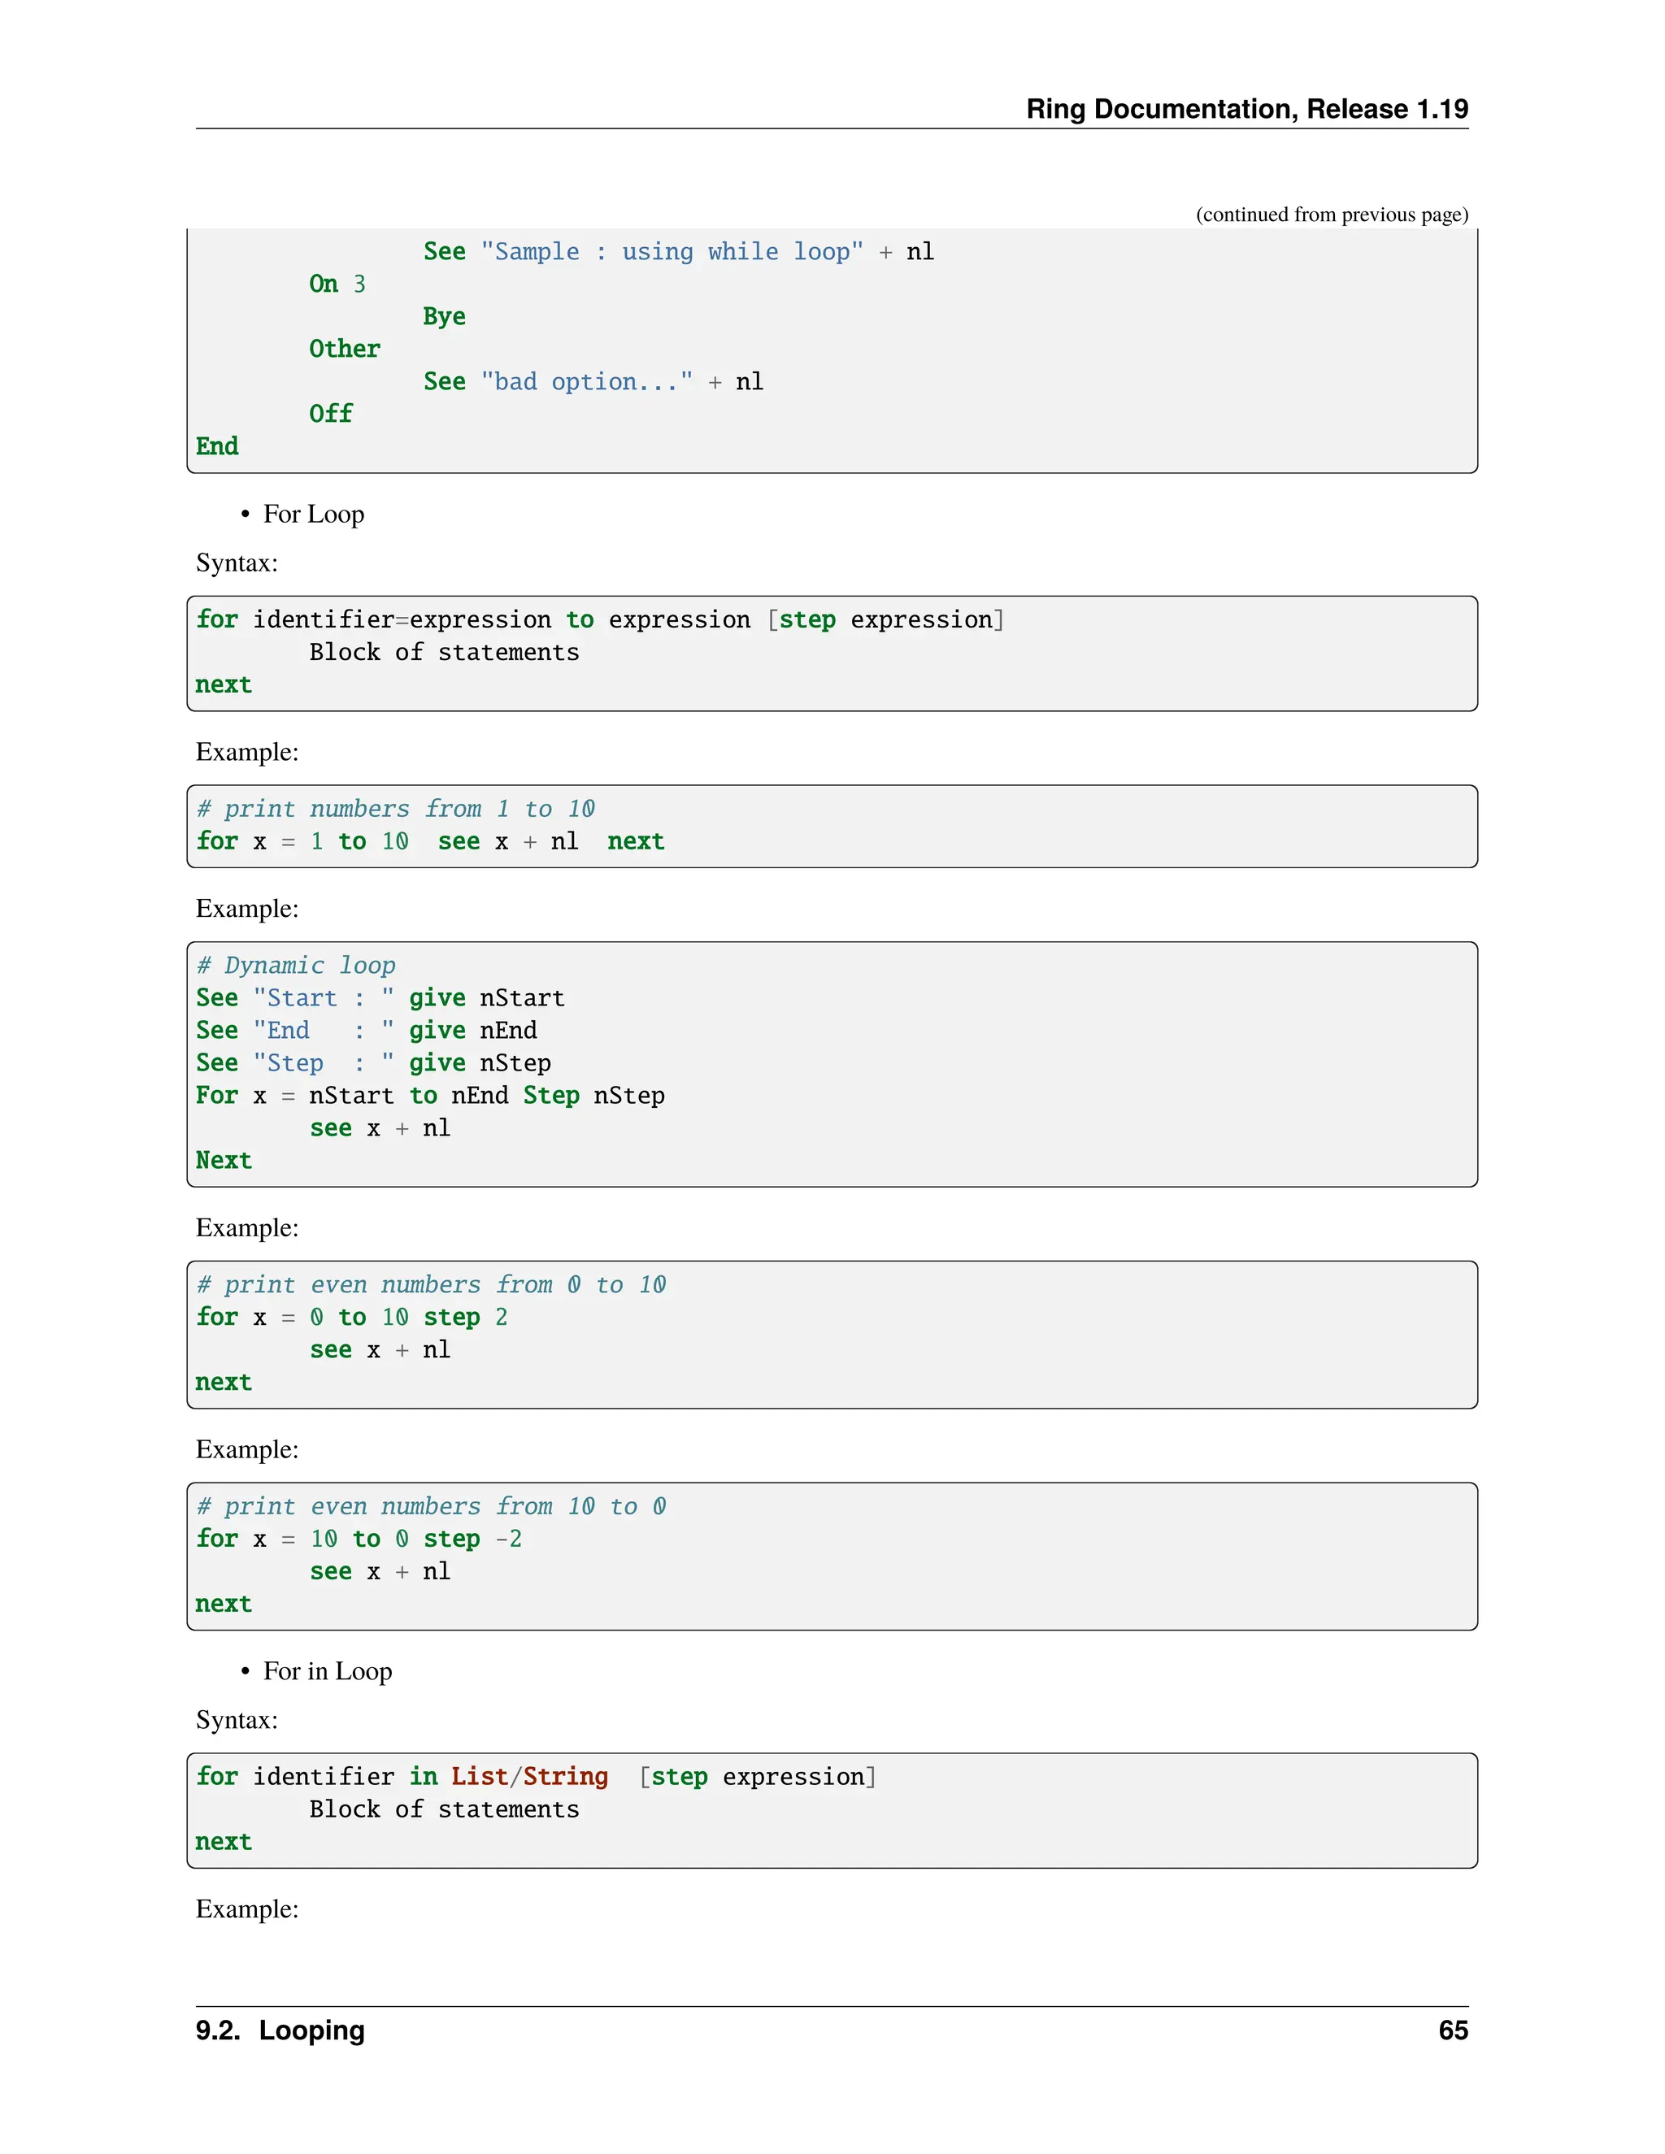This screenshot has height=2154, width=1665.
Task: Click the 'Off' keyword line
Action: pyautogui.click(x=330, y=413)
